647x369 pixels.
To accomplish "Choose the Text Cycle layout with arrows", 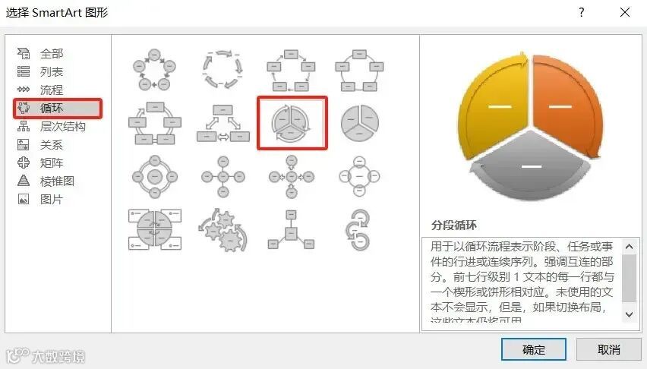I will point(223,69).
